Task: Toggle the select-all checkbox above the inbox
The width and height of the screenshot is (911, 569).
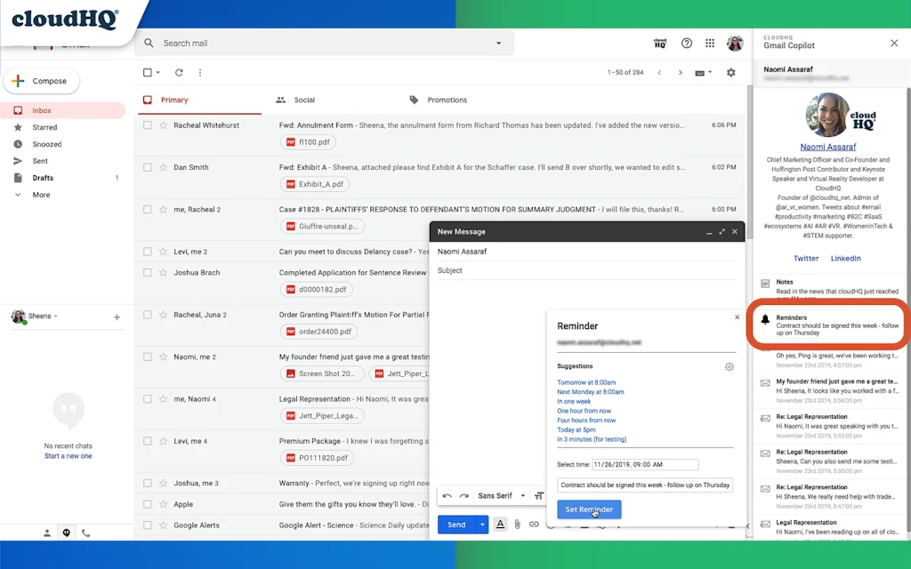Action: (x=147, y=72)
